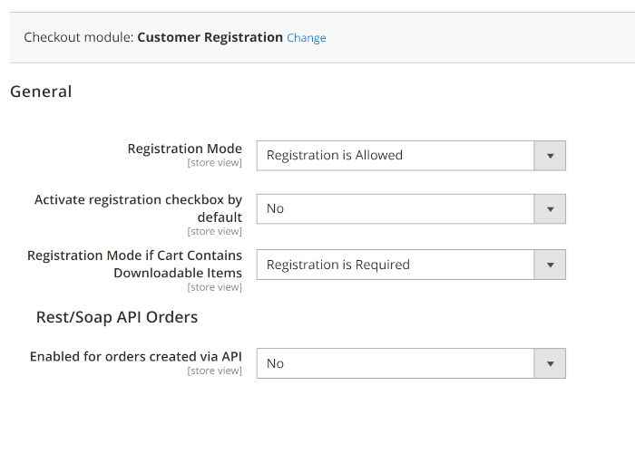Image resolution: width=635 pixels, height=453 pixels.
Task: Click arrow icon of Activate registration checkbox dropdown
Action: [550, 208]
